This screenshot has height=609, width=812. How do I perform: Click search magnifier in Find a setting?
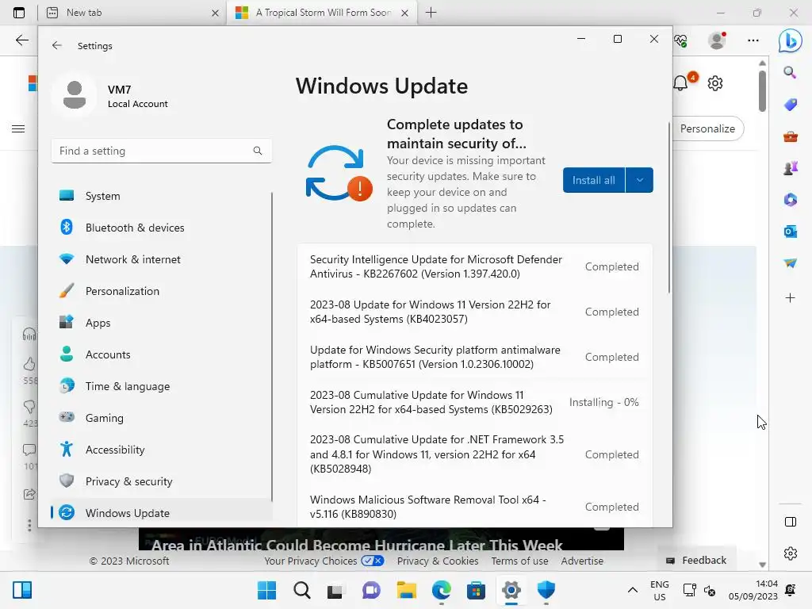(258, 151)
